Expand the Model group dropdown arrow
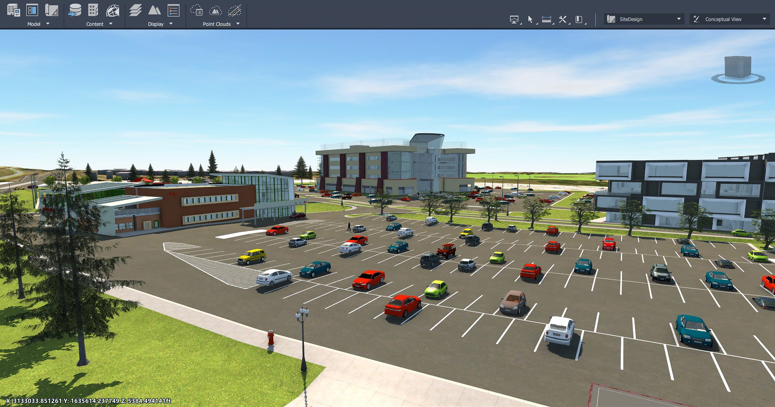Image resolution: width=775 pixels, height=407 pixels. click(48, 24)
